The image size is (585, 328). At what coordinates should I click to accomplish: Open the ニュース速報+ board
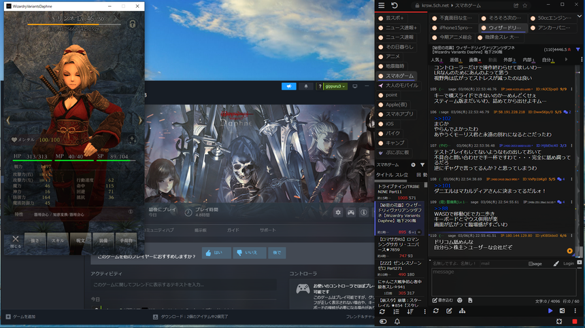[398, 28]
